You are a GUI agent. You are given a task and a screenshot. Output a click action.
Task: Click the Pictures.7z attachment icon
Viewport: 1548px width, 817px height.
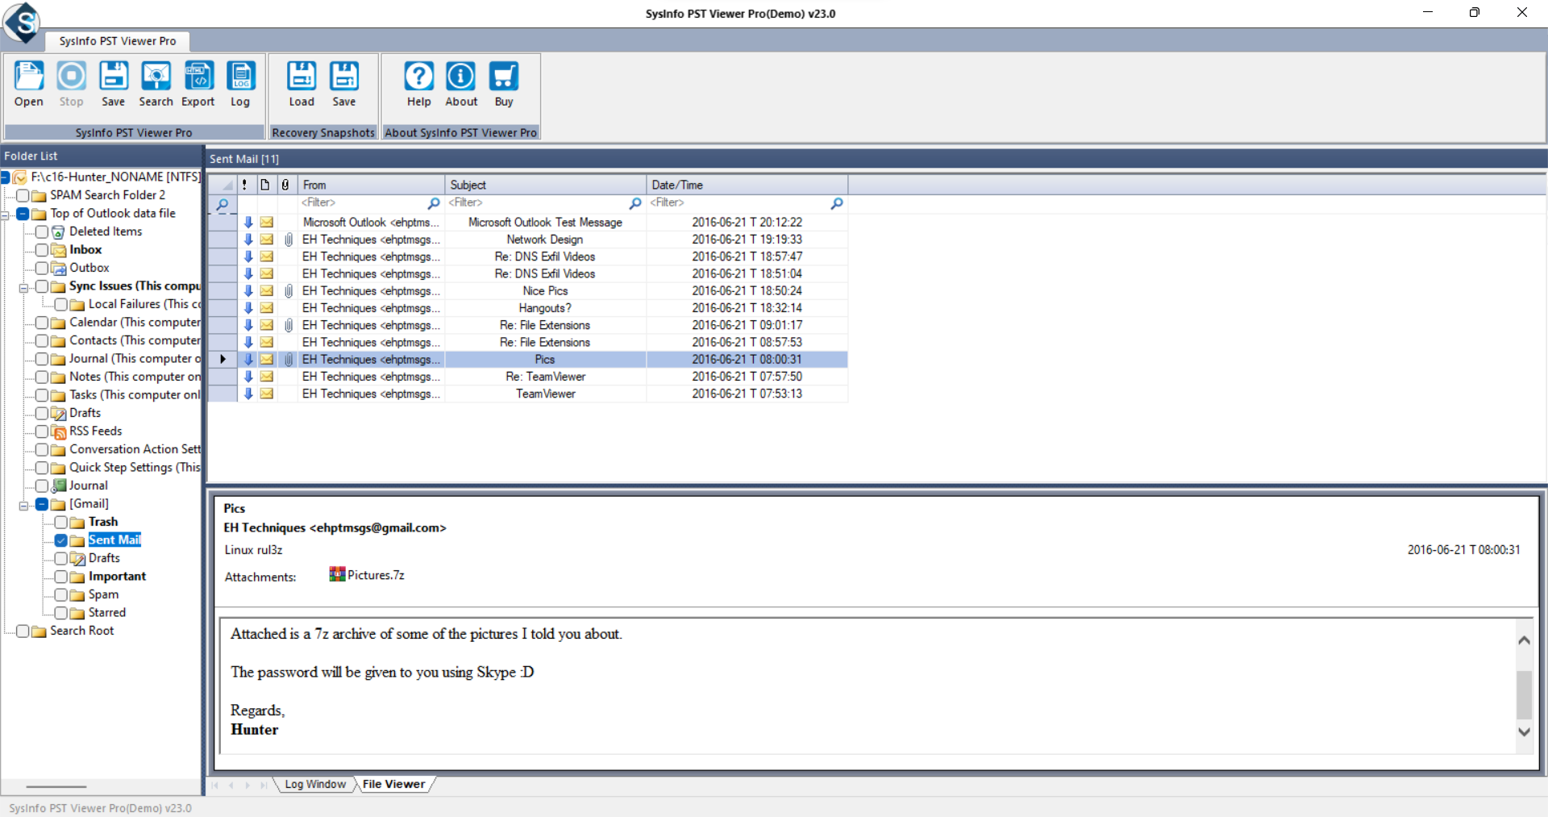tap(337, 574)
